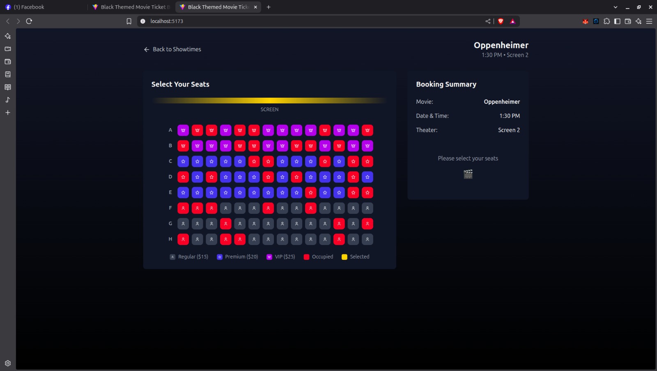Select the eighth seat in row C
The height and width of the screenshot is (371, 657).
tap(283, 161)
